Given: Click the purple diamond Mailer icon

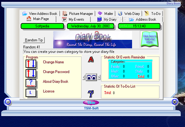Looking at the screenshot, I should 100,13.
